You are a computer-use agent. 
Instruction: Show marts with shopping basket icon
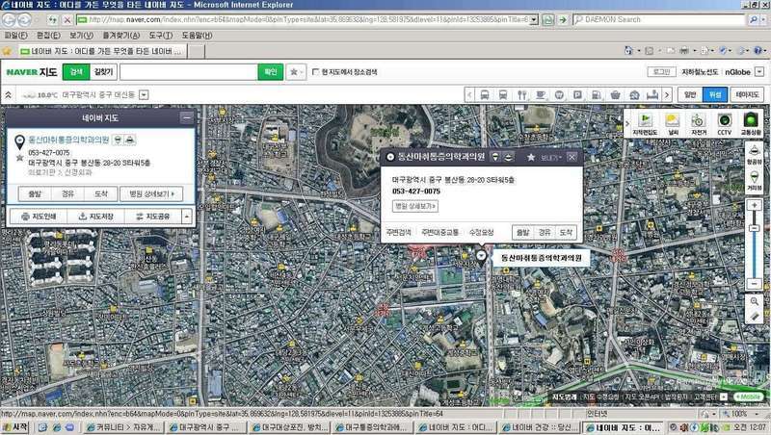(x=615, y=94)
